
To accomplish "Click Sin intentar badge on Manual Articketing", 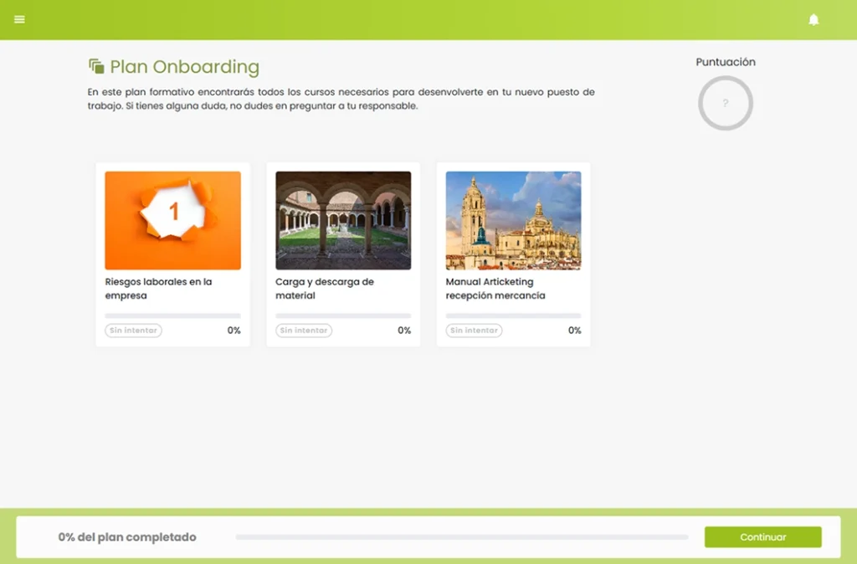I will [x=474, y=331].
